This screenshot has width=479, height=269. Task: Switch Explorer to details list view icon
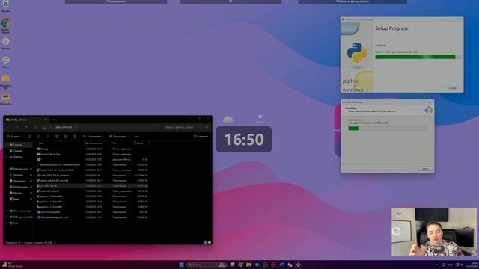click(x=205, y=242)
